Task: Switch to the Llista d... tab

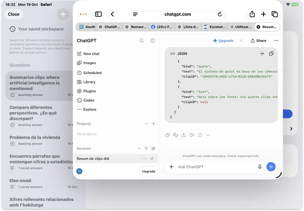Action: (x=188, y=27)
